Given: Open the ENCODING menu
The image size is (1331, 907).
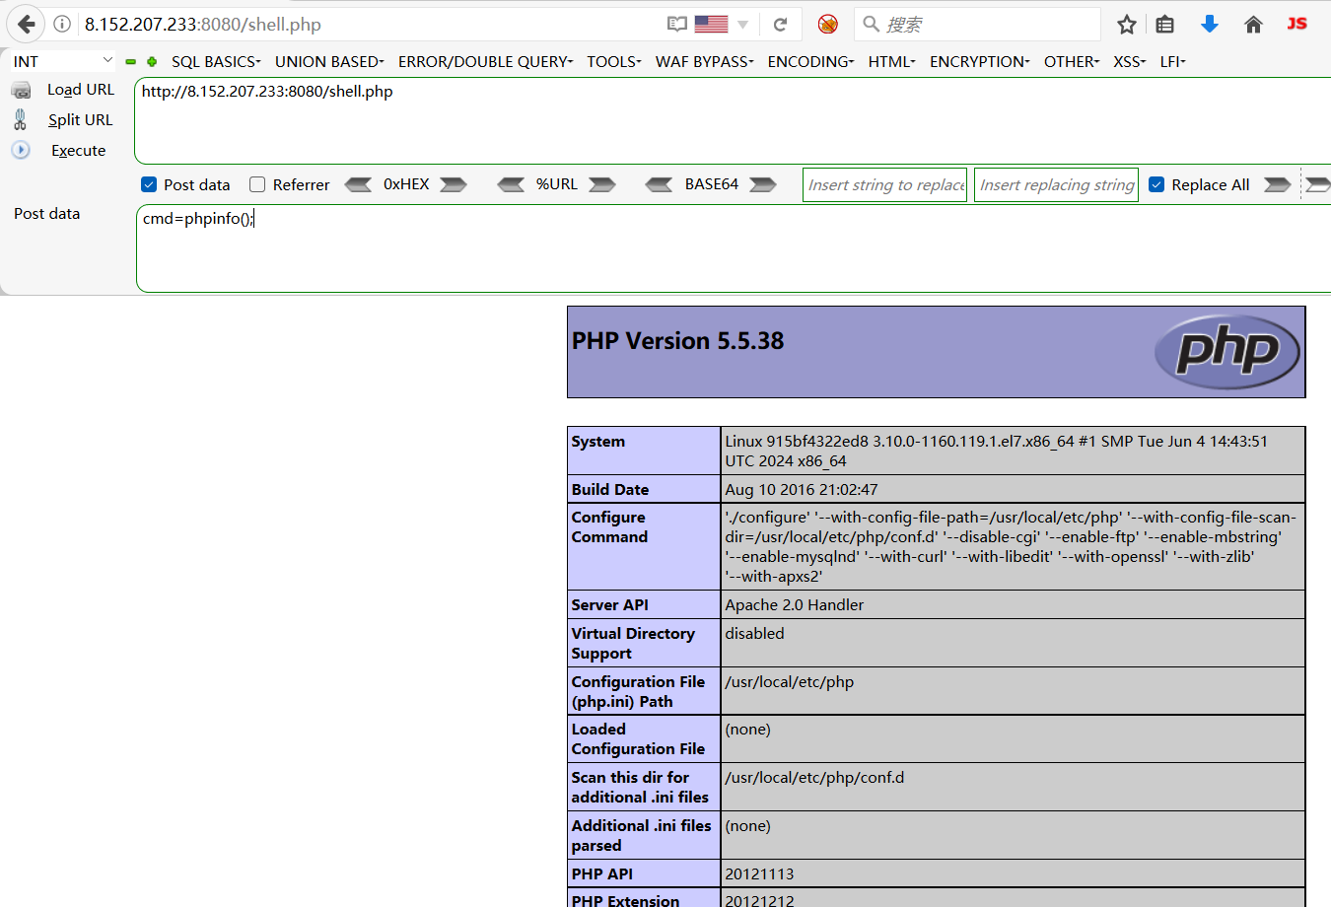Looking at the screenshot, I should pyautogui.click(x=810, y=61).
